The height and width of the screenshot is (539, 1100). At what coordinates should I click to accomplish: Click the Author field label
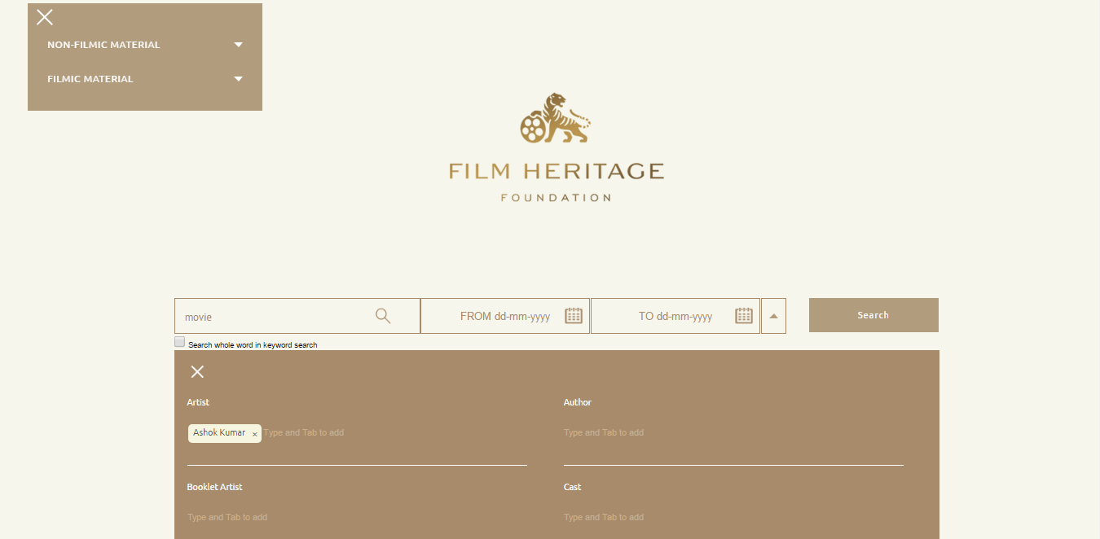pos(578,402)
